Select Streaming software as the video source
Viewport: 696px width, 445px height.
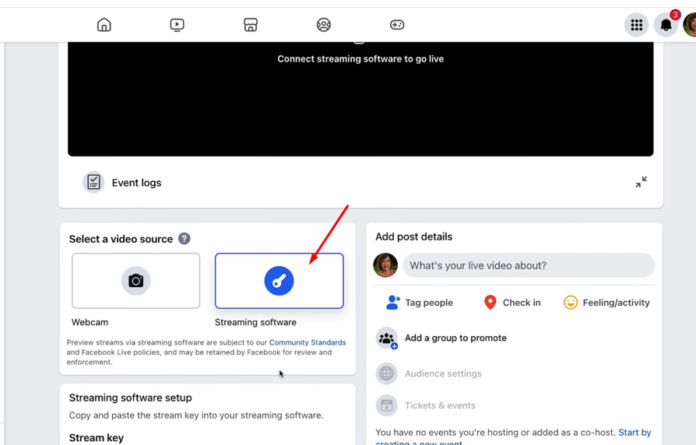pyautogui.click(x=279, y=281)
